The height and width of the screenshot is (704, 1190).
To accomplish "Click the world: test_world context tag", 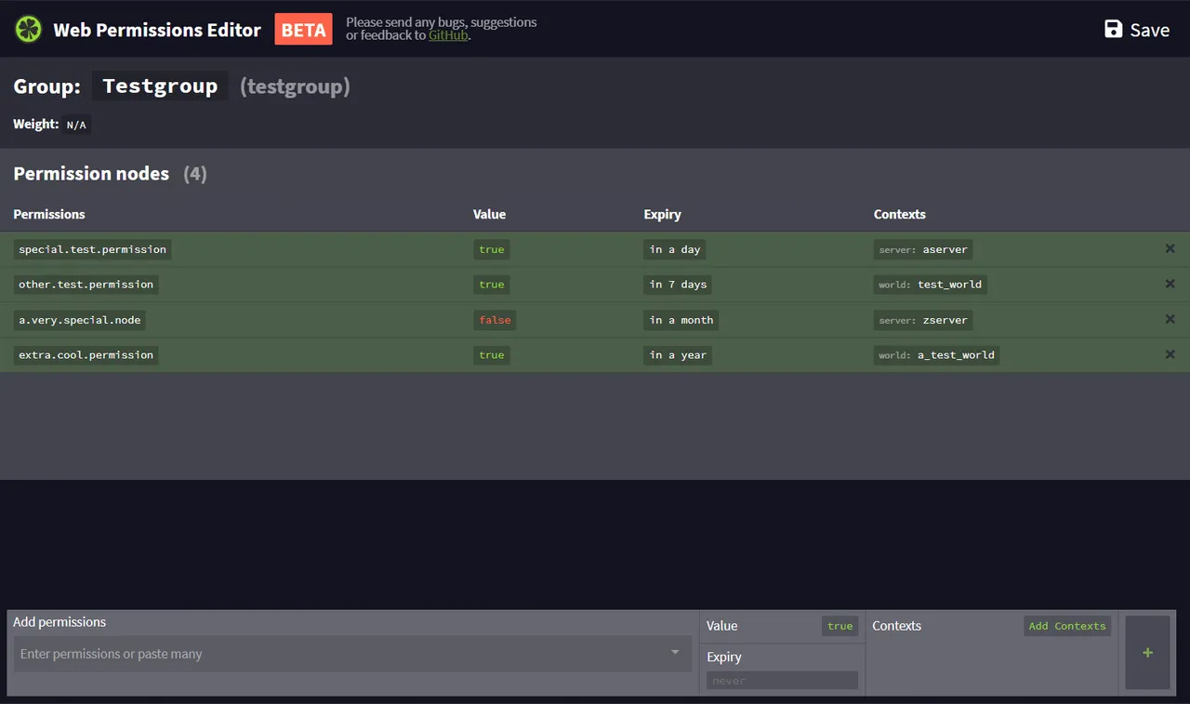I will (930, 285).
